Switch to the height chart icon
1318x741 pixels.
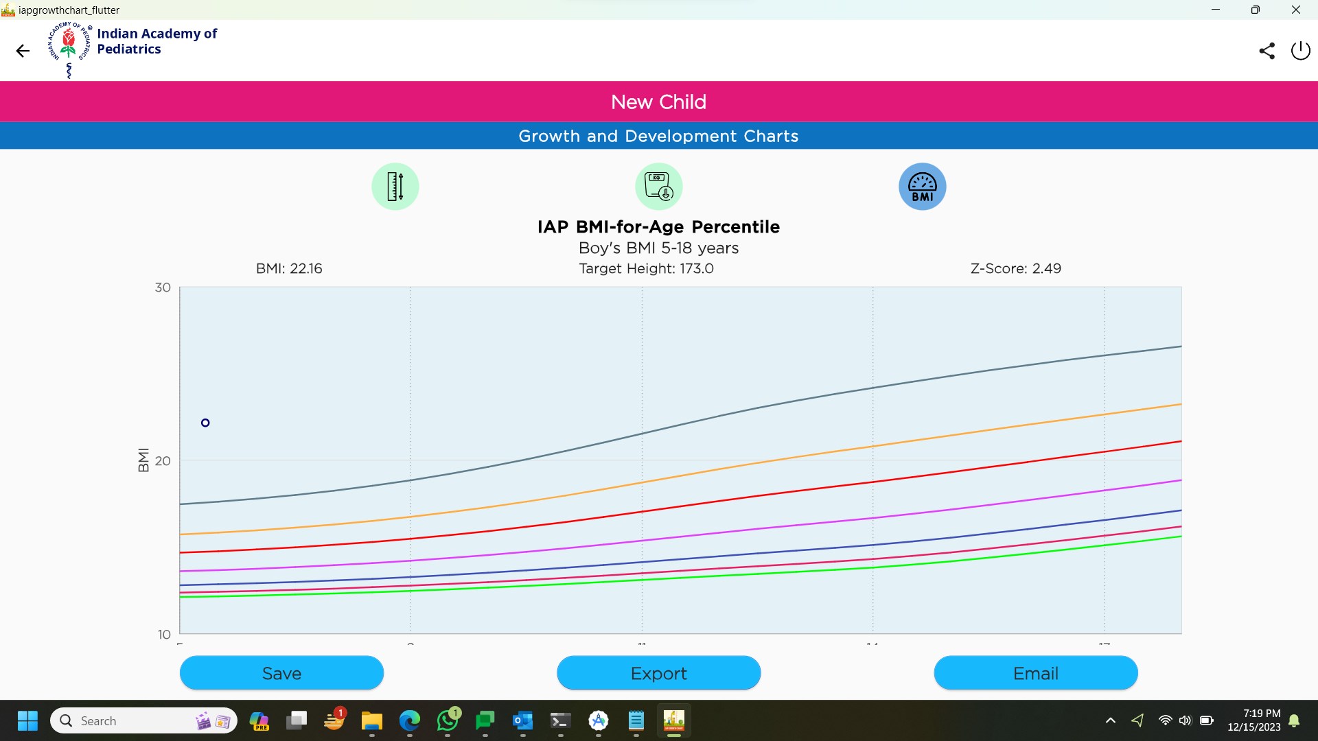(395, 187)
